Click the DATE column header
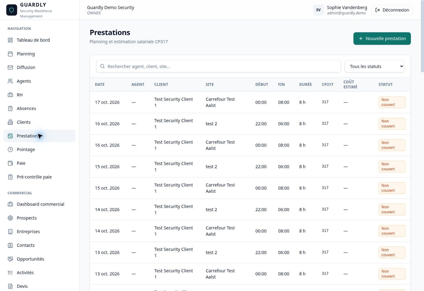The image size is (424, 291). click(x=100, y=85)
